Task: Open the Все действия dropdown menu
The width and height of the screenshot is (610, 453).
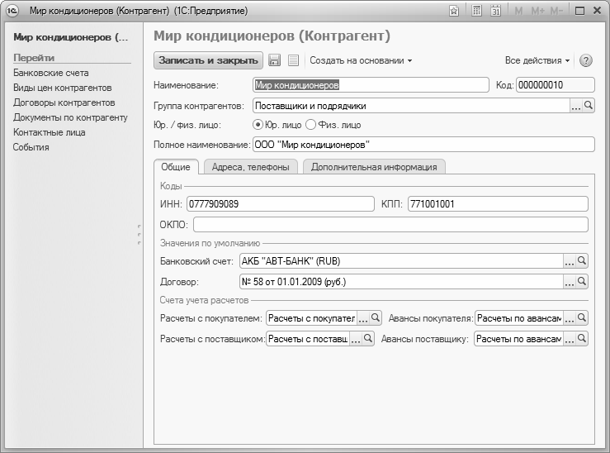Action: (x=537, y=60)
